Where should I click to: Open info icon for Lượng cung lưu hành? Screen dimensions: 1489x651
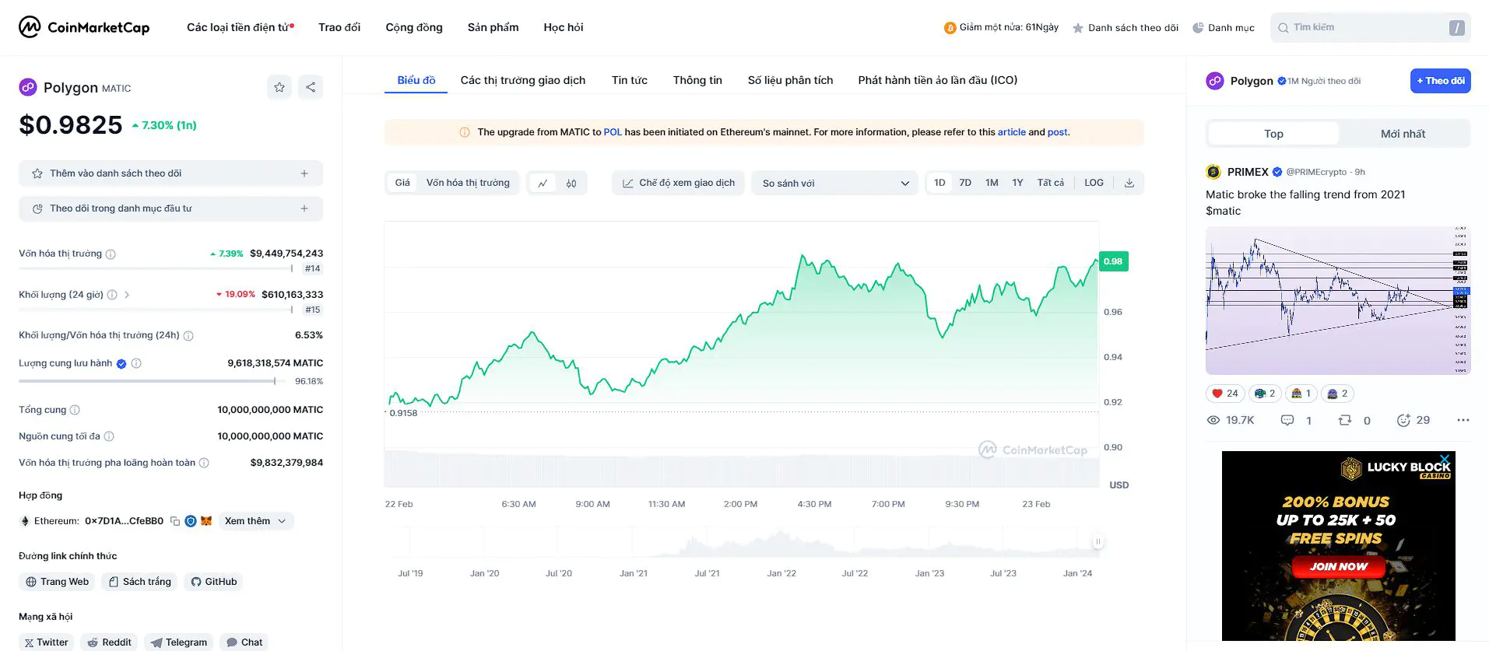pos(136,363)
